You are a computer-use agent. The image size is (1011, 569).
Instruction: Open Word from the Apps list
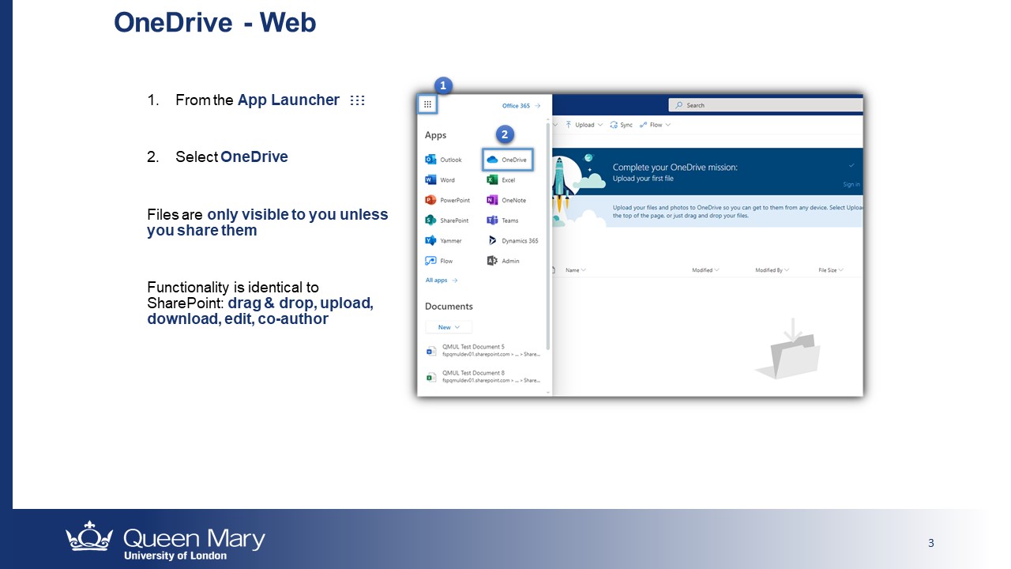pos(441,180)
